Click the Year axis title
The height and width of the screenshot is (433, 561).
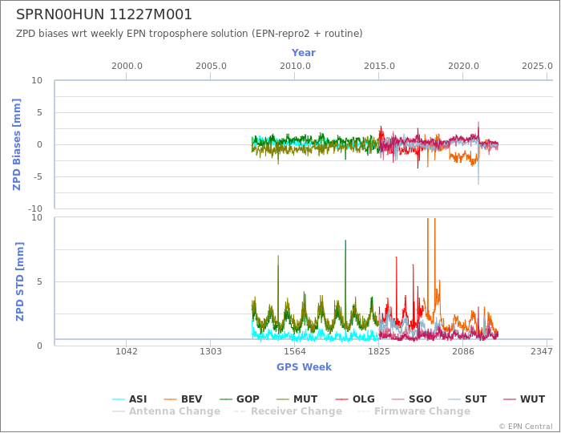coord(304,53)
